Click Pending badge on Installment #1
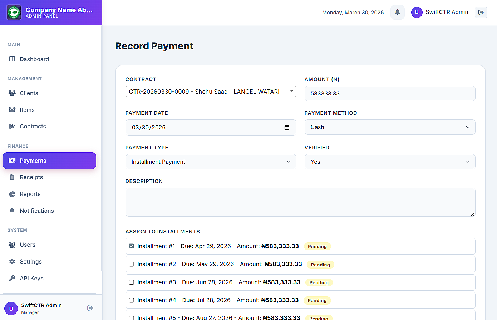Screen dimensions: 497x320 pyautogui.click(x=317, y=246)
